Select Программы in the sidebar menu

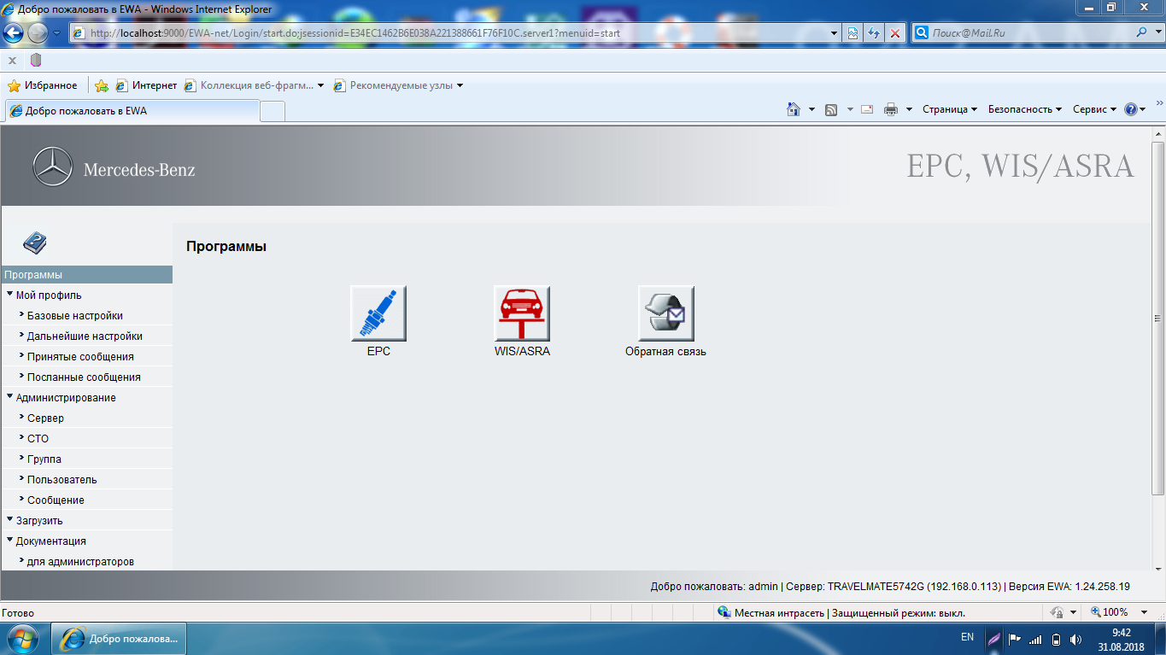click(86, 275)
